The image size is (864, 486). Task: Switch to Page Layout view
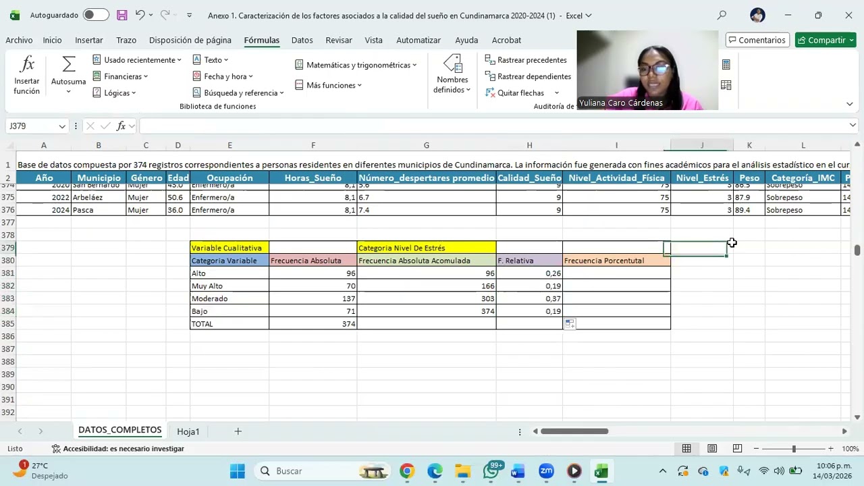(x=712, y=449)
